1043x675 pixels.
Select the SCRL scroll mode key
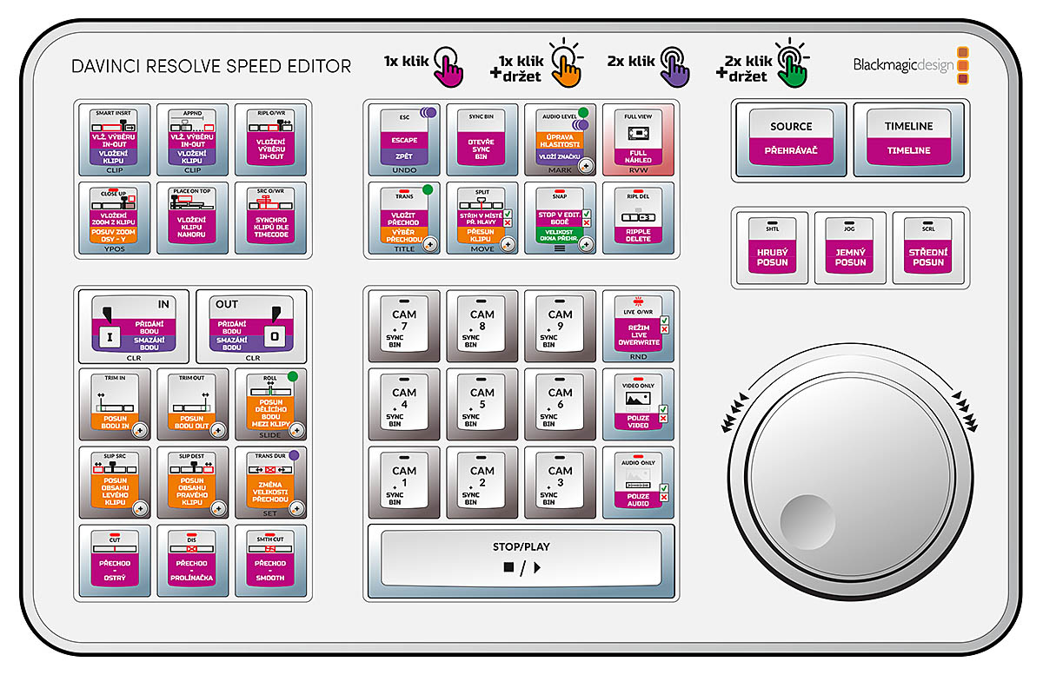tap(928, 248)
